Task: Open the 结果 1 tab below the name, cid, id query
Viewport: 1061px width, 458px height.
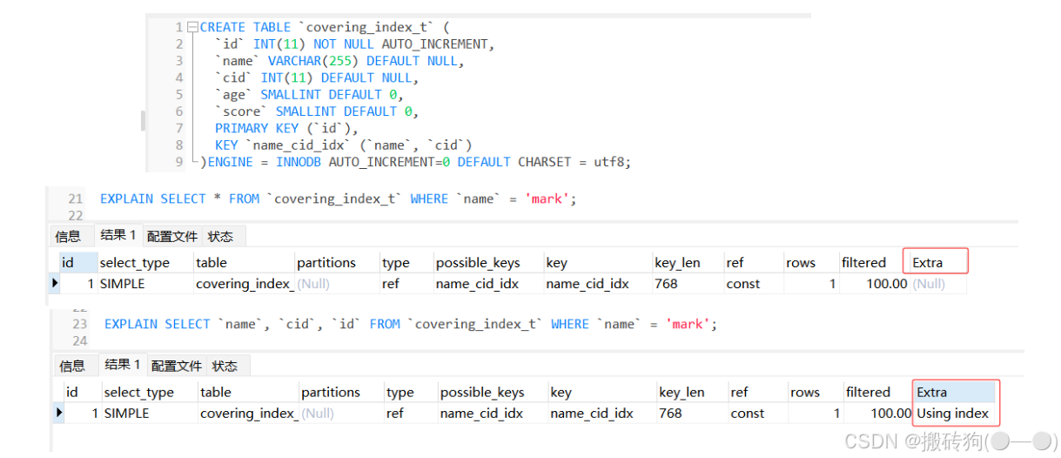Action: pyautogui.click(x=122, y=365)
